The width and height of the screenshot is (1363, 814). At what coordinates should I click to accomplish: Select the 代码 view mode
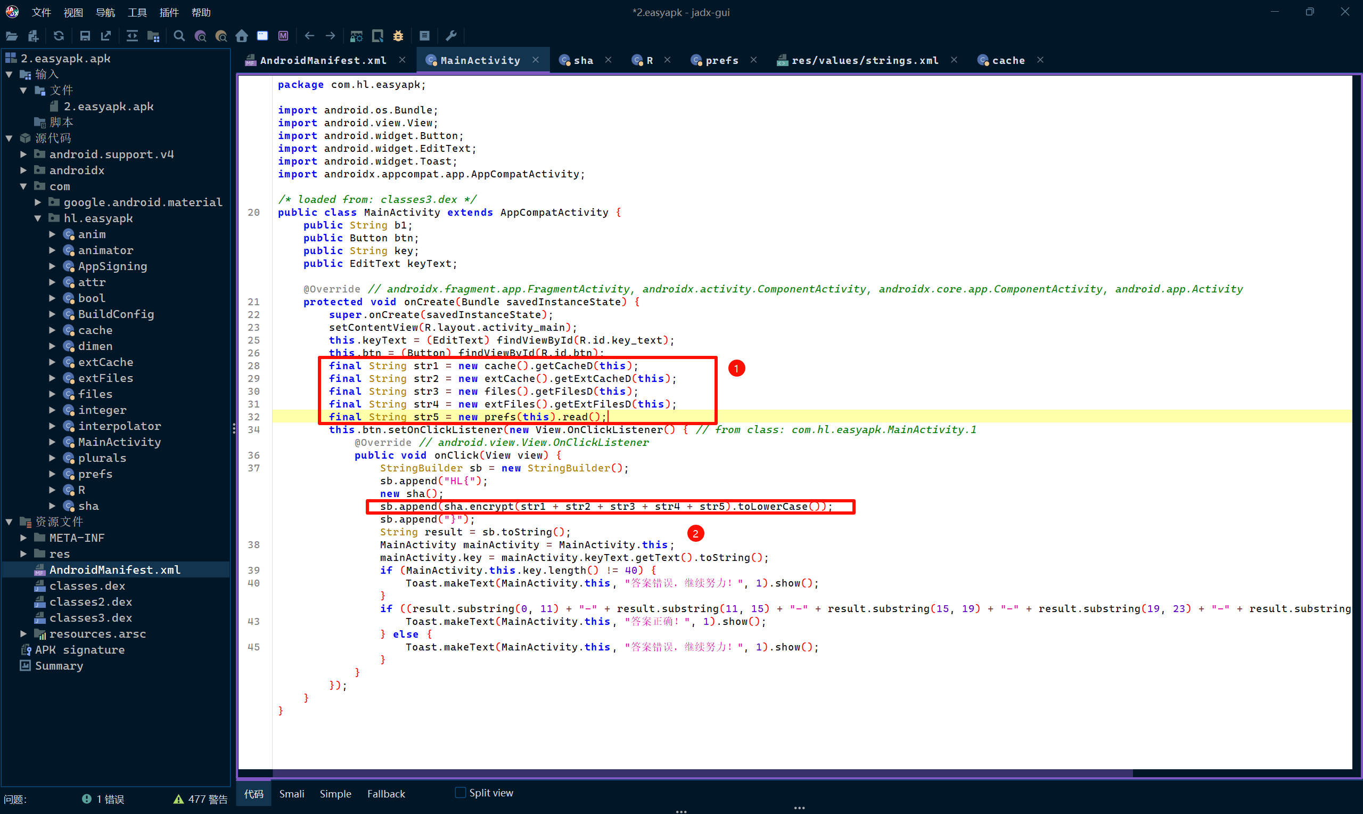tap(254, 794)
